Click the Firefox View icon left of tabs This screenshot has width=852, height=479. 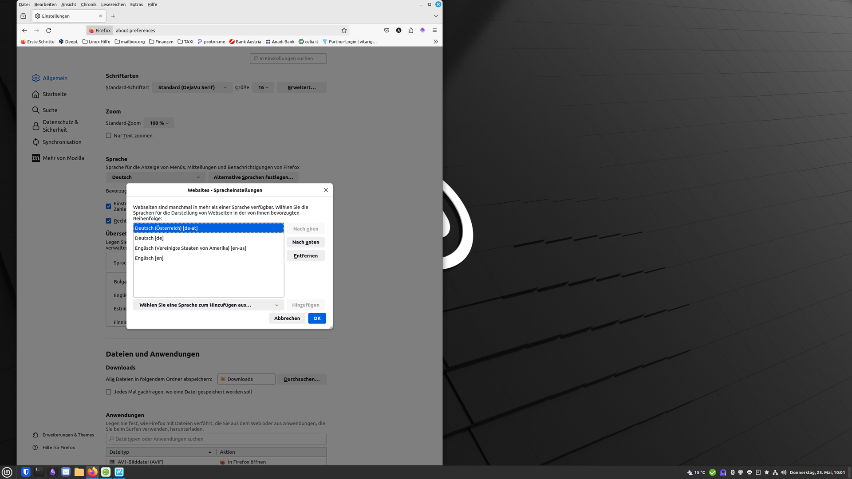[23, 16]
